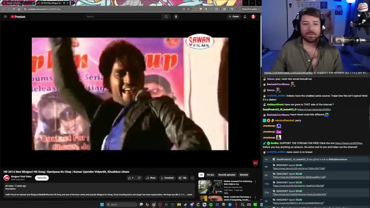
Task: Subscribe to Bhojpuri Viral Video
Action: coord(42,178)
